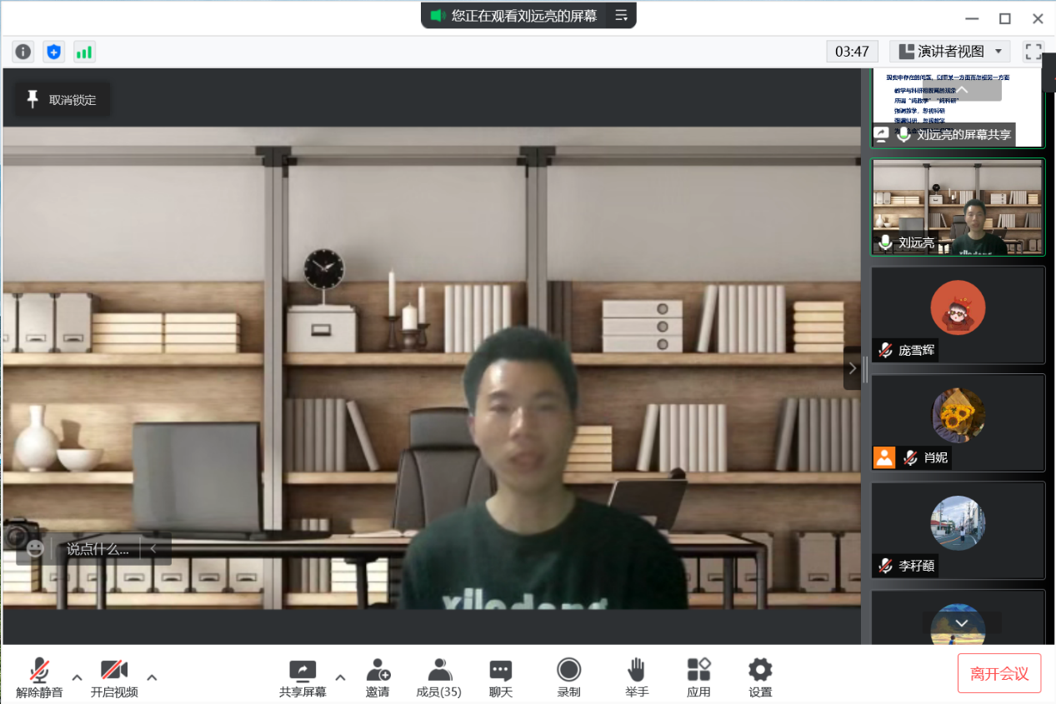Expand share screen options arrow
Image resolution: width=1056 pixels, height=704 pixels.
(340, 677)
